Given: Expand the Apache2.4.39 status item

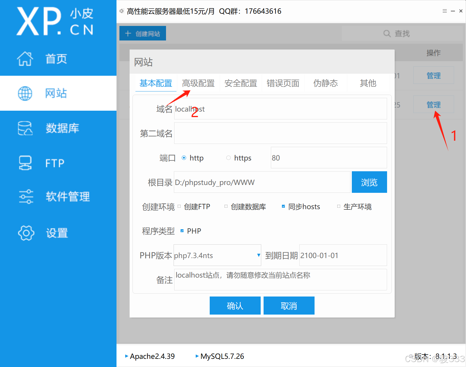Looking at the screenshot, I should 126,356.
